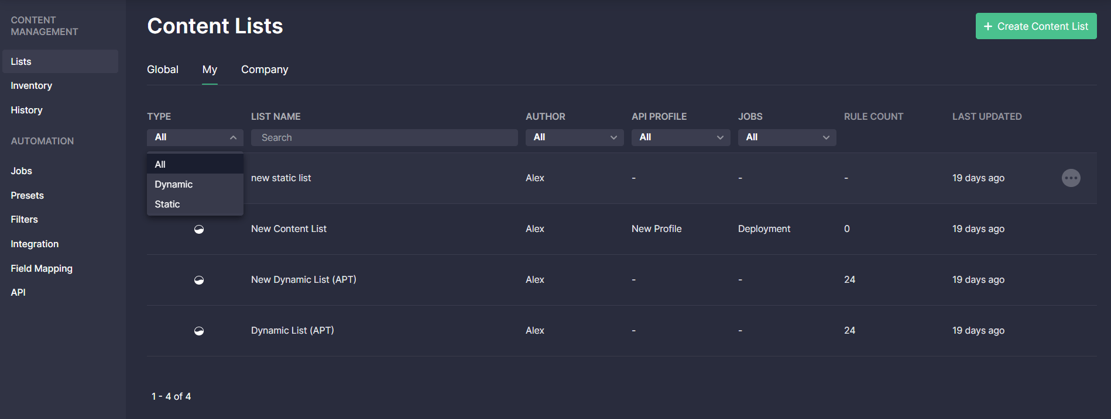Open History in the sidebar
Viewport: 1111px width, 419px height.
[27, 110]
